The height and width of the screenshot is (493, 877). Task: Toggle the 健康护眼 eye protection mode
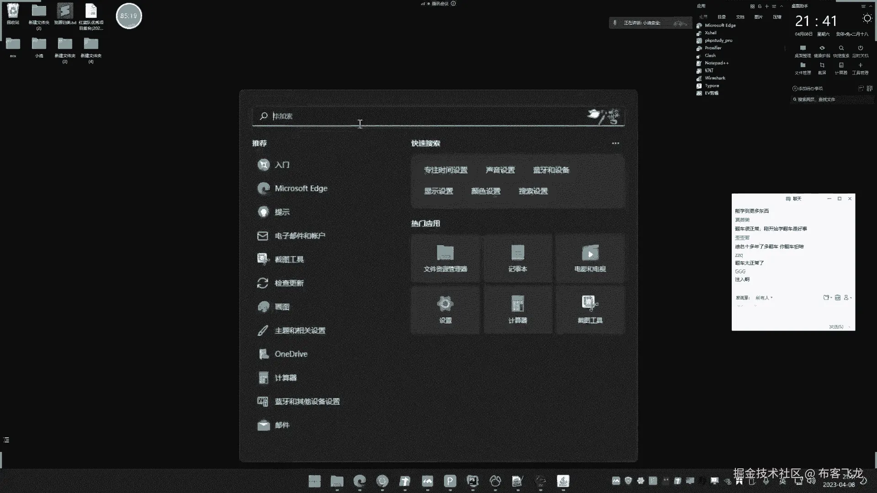822,48
